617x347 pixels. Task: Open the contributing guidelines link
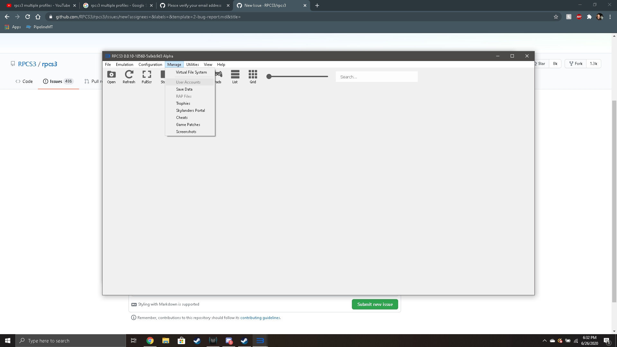coord(260,317)
